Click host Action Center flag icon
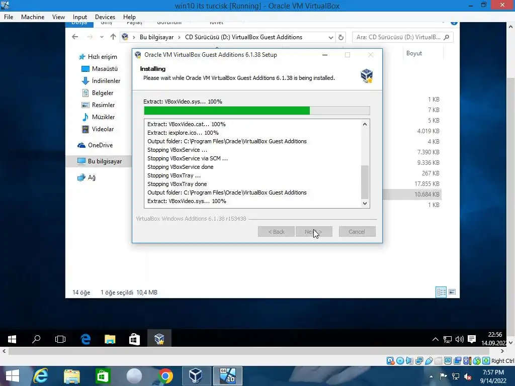 pos(443,376)
